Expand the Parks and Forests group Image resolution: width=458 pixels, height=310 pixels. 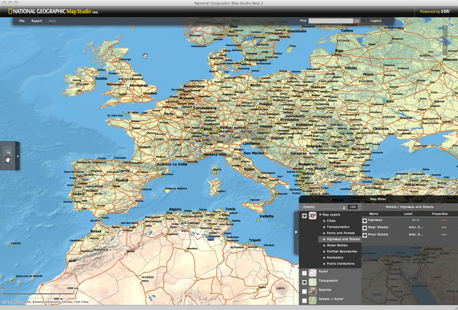pos(324,233)
